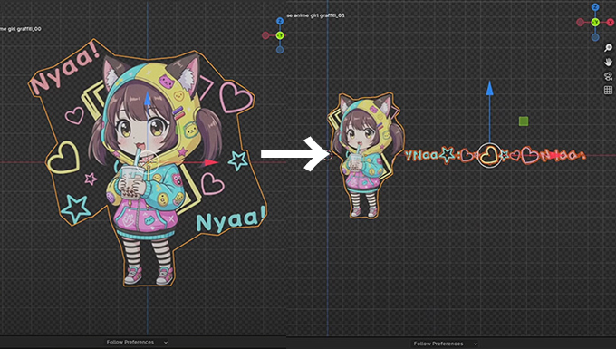Click negative Z circle in right gizmo

(x=595, y=37)
